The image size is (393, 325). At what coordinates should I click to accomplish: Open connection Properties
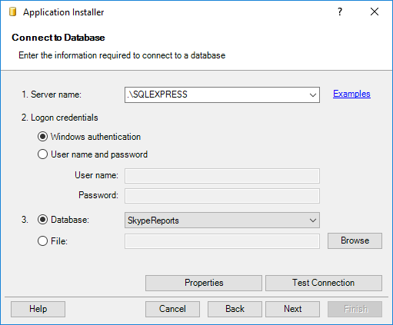tap(204, 283)
